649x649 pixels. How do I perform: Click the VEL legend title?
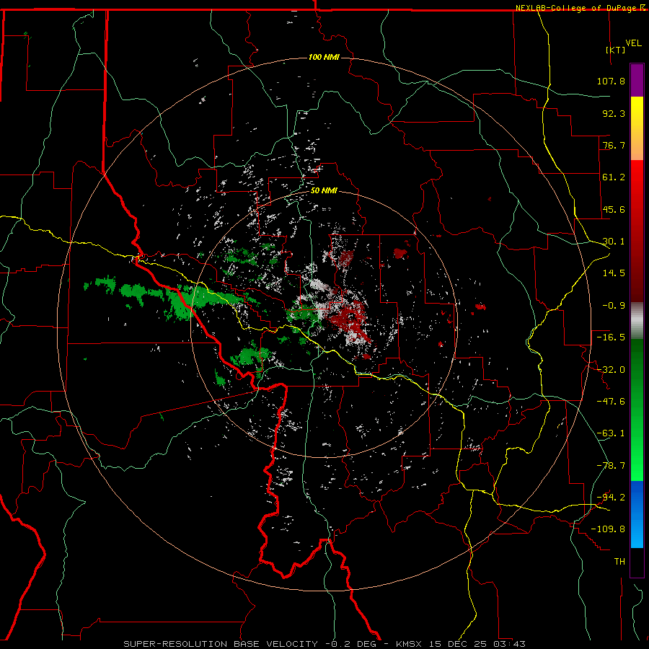coord(633,43)
